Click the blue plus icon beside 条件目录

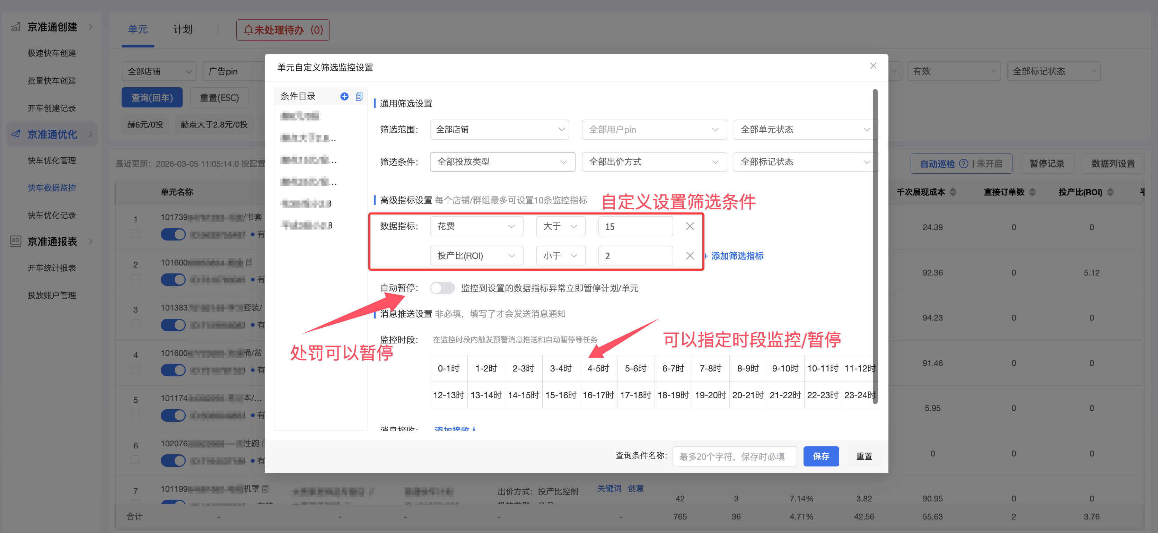click(x=344, y=96)
